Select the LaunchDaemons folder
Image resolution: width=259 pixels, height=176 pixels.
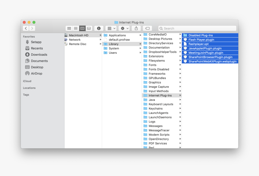tap(162, 117)
